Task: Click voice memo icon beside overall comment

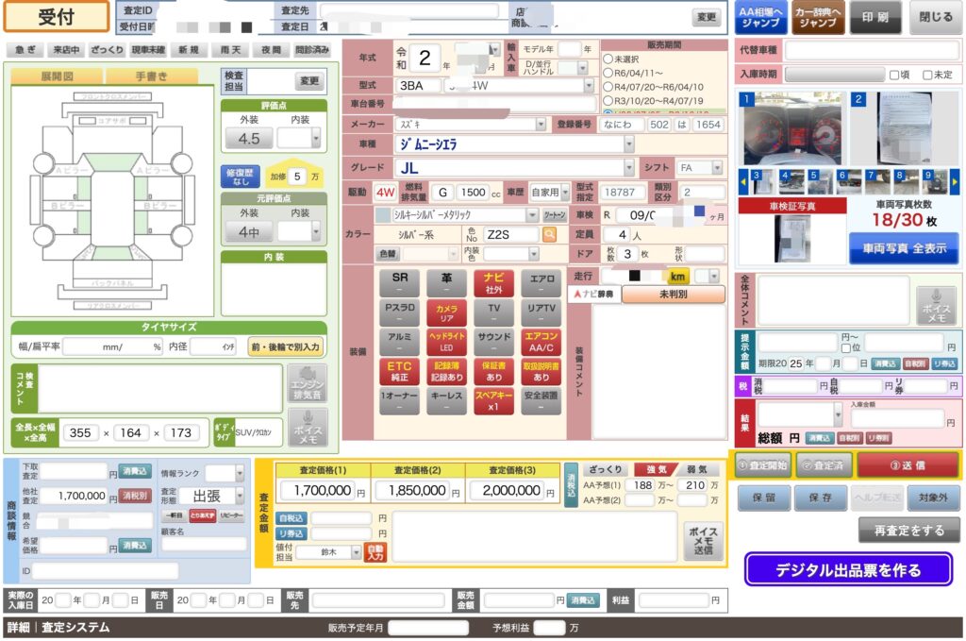Action: [937, 307]
